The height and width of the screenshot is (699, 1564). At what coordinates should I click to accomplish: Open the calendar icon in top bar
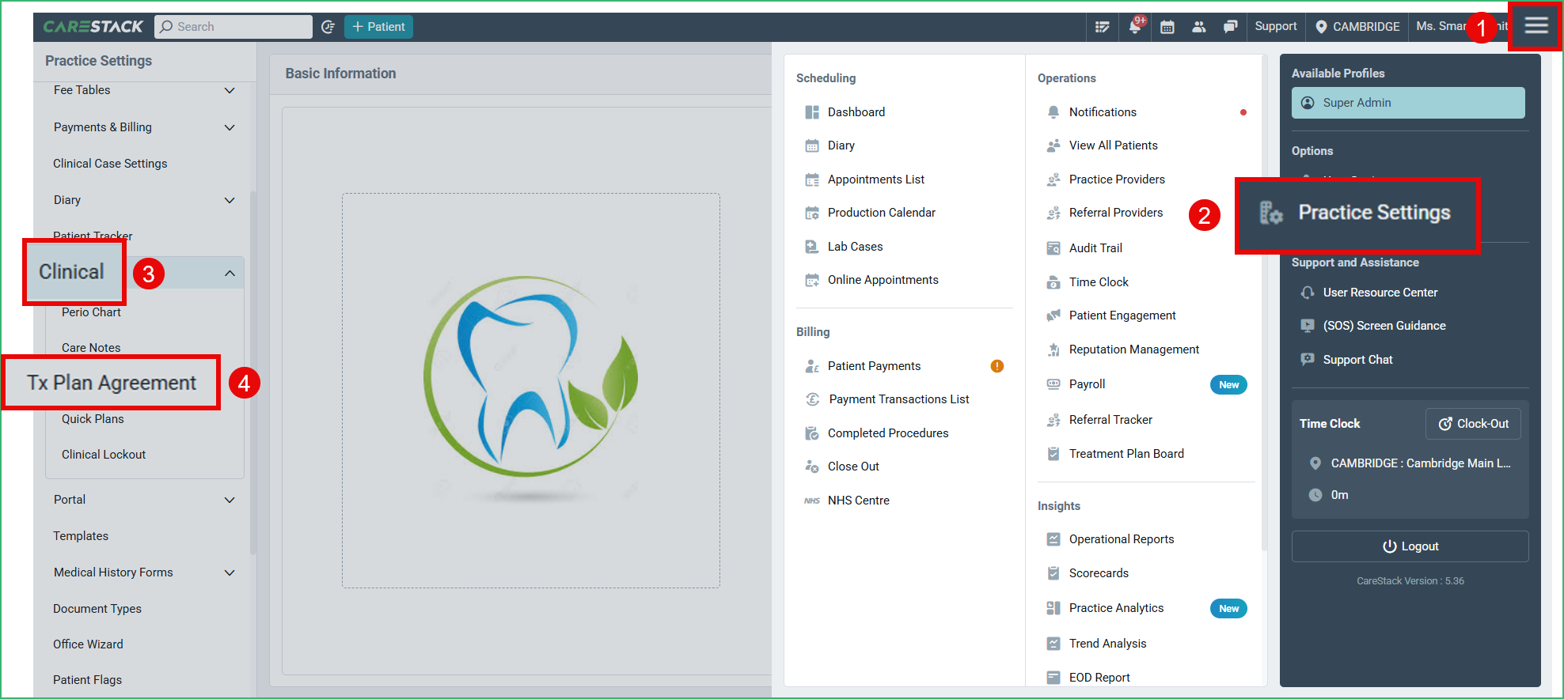pos(1167,27)
